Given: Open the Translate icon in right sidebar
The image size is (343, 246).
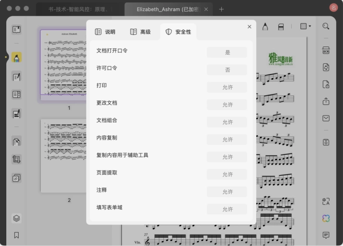Looking at the screenshot, I should 326,201.
